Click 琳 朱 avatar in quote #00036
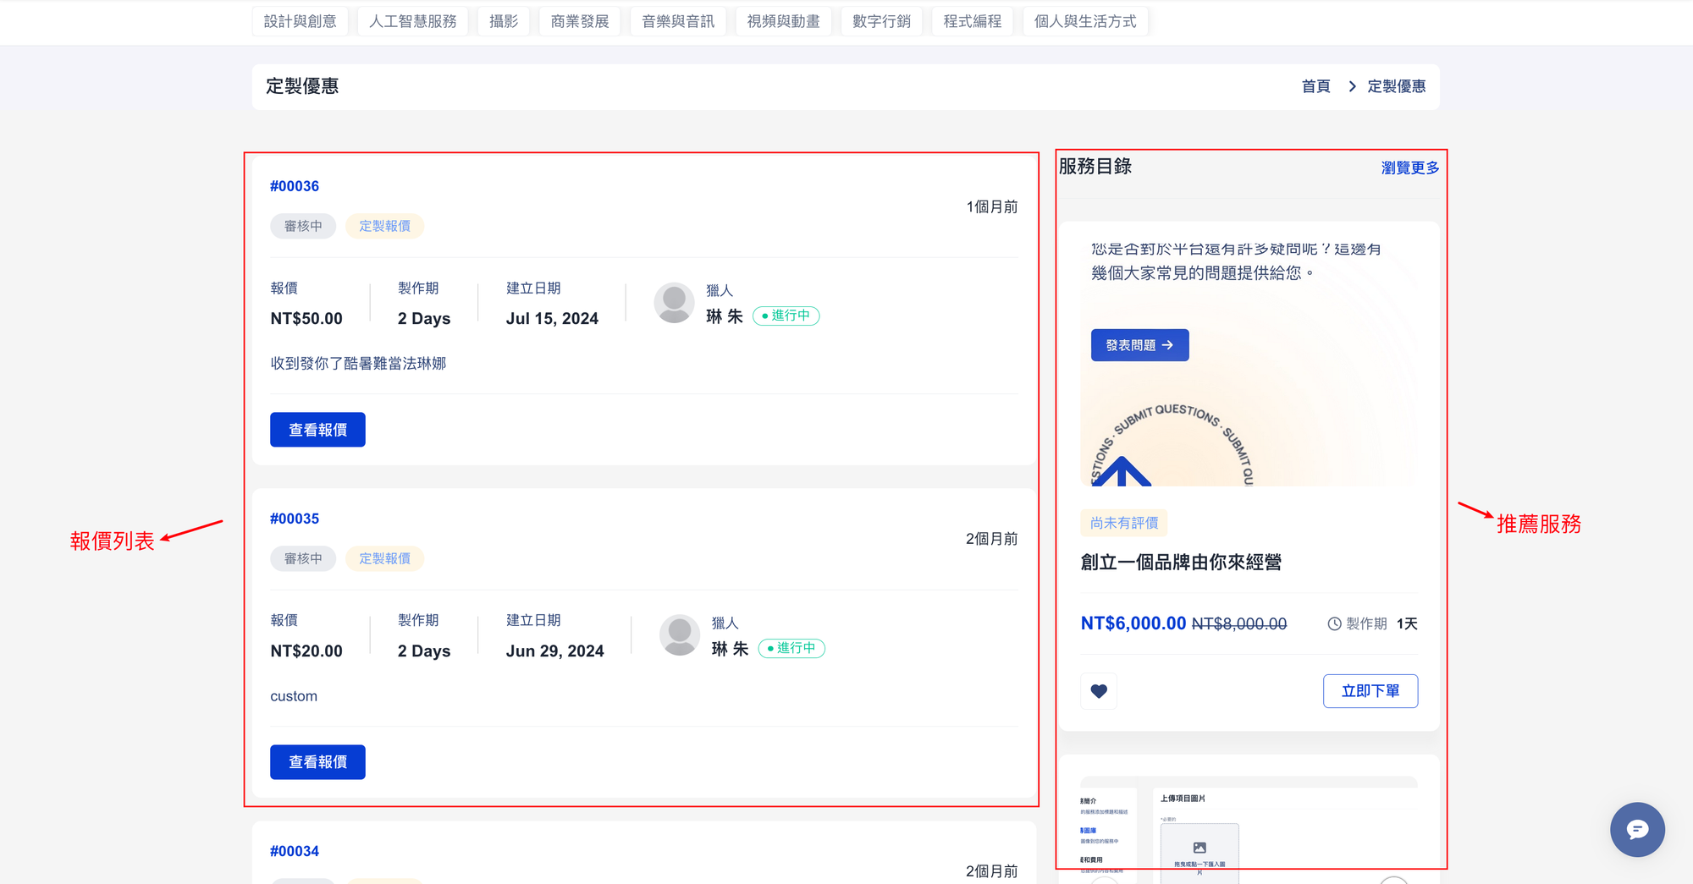The height and width of the screenshot is (884, 1693). (x=674, y=303)
